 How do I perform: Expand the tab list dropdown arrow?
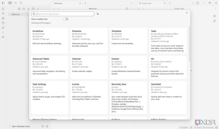[x=131, y=3]
